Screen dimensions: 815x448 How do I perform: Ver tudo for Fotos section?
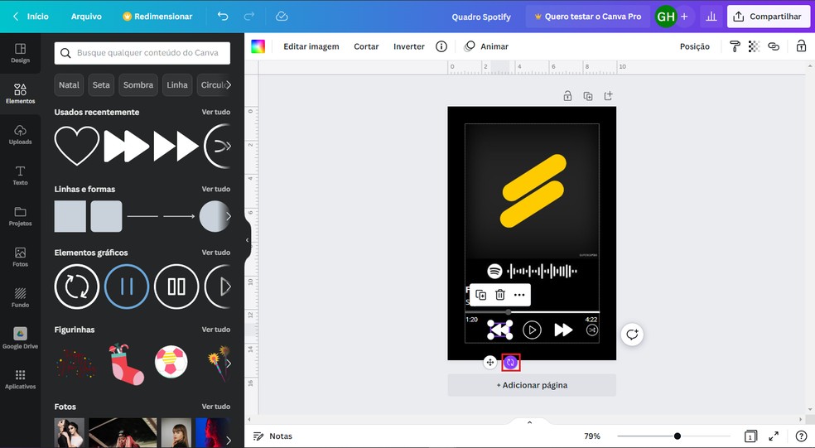pyautogui.click(x=215, y=407)
